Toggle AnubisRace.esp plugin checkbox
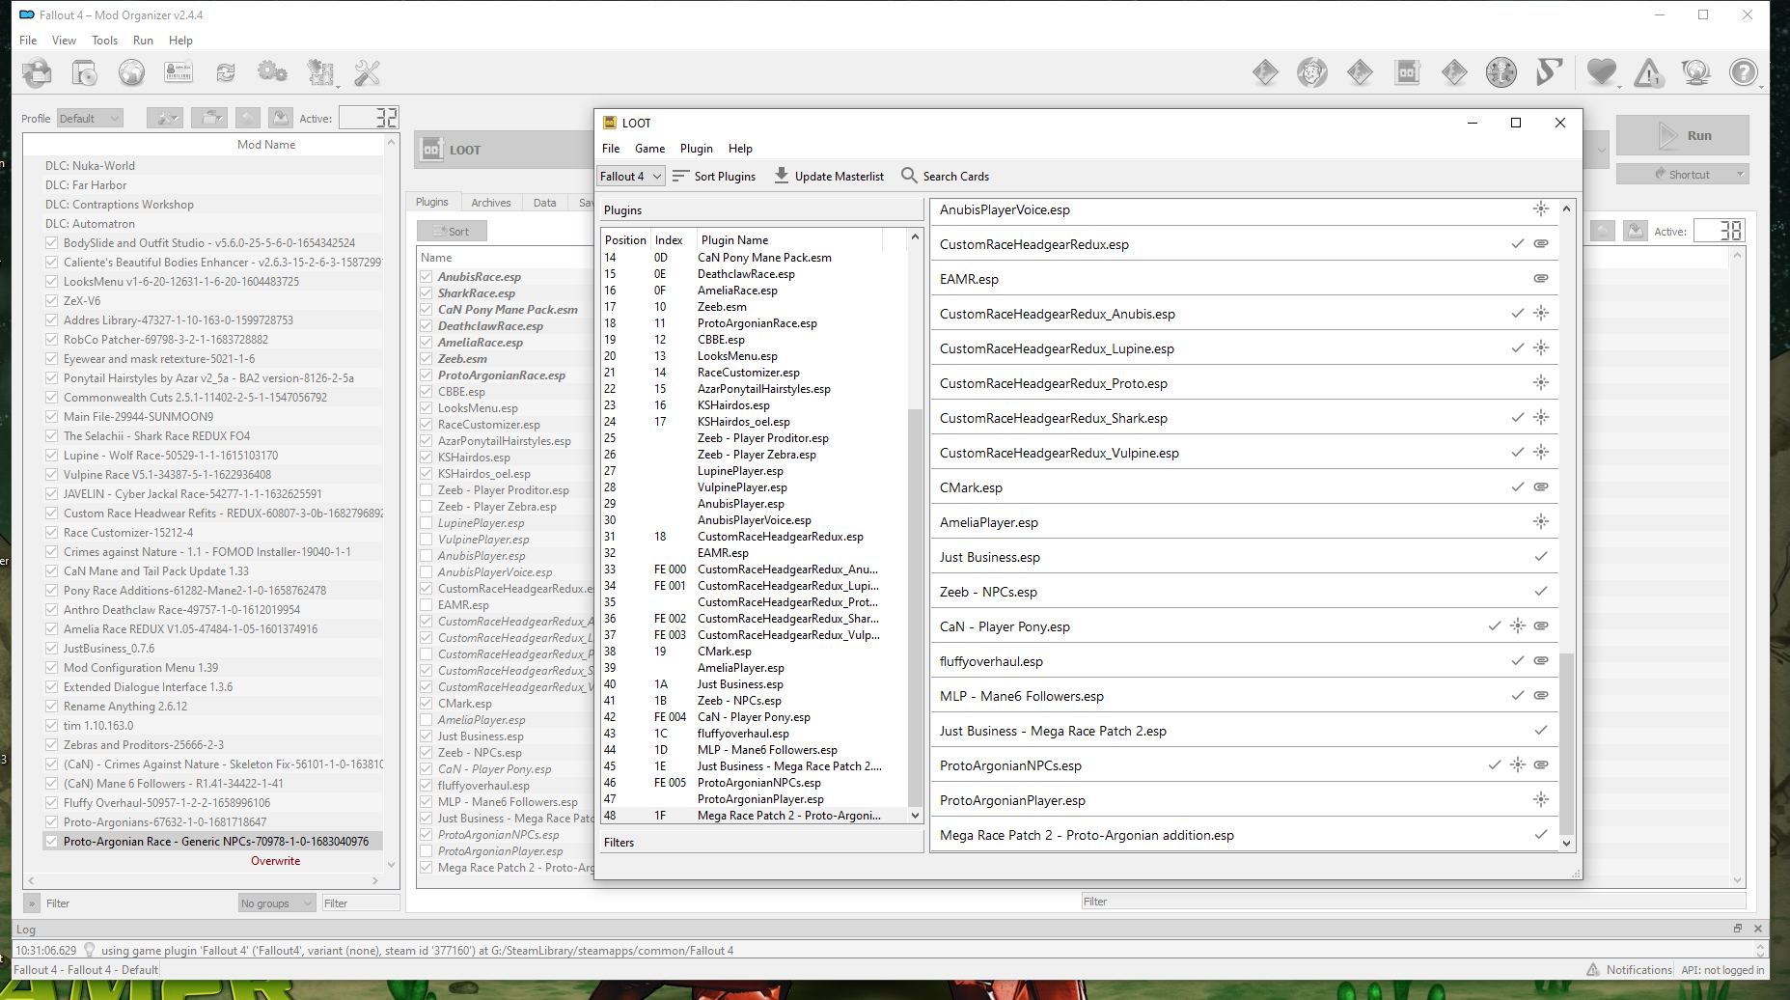The image size is (1790, 1000). (426, 277)
